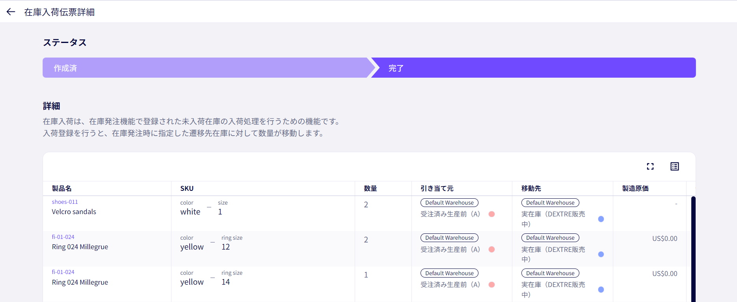
Task: Click source Default Warehouse tag for ring size 12
Action: click(449, 238)
